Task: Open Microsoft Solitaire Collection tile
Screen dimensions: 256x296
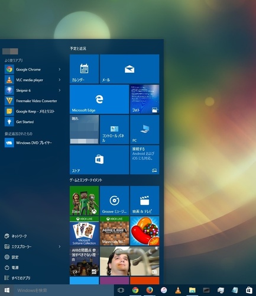Action: tap(84, 231)
